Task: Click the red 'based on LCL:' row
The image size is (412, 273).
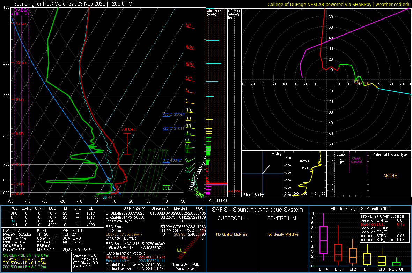Action: coord(383,224)
